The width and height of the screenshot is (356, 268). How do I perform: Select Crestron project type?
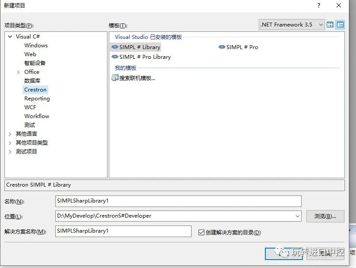click(35, 90)
